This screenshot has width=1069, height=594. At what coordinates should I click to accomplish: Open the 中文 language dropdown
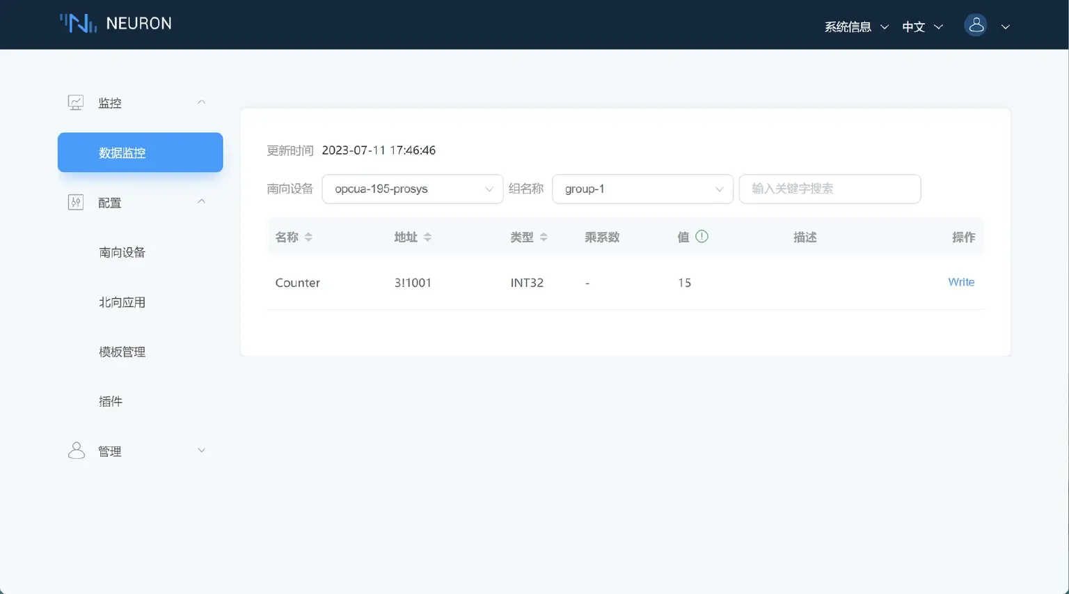tap(921, 26)
